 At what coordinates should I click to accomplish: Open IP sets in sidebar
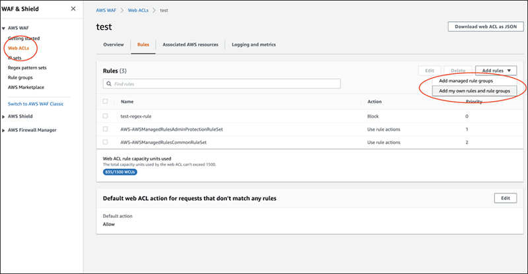pyautogui.click(x=15, y=57)
